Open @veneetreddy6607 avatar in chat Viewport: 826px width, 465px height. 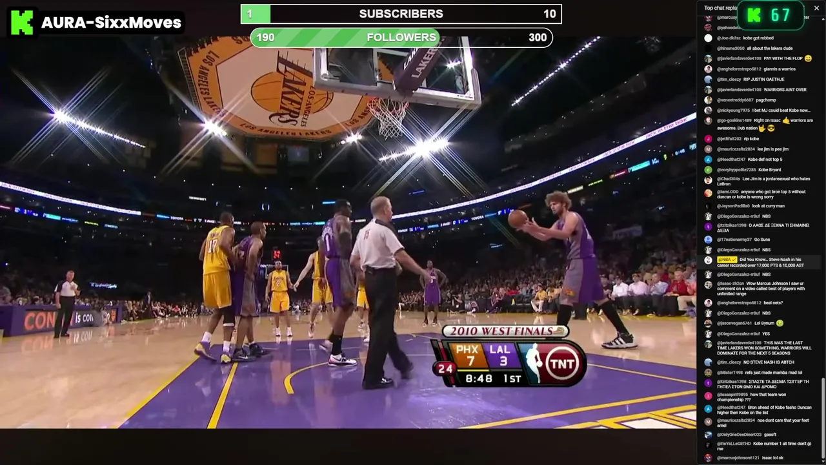click(x=708, y=100)
